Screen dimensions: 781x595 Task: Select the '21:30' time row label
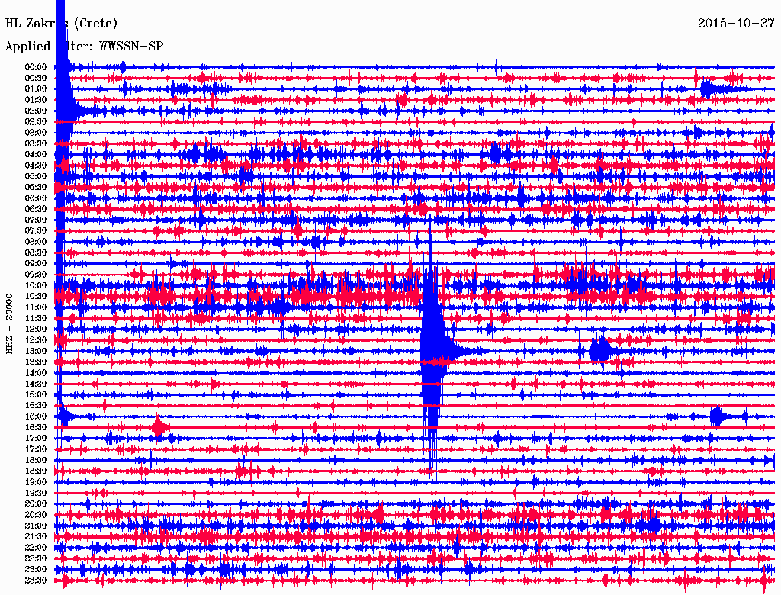[36, 537]
